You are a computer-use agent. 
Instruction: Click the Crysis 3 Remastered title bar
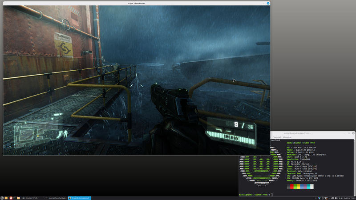click(137, 3)
